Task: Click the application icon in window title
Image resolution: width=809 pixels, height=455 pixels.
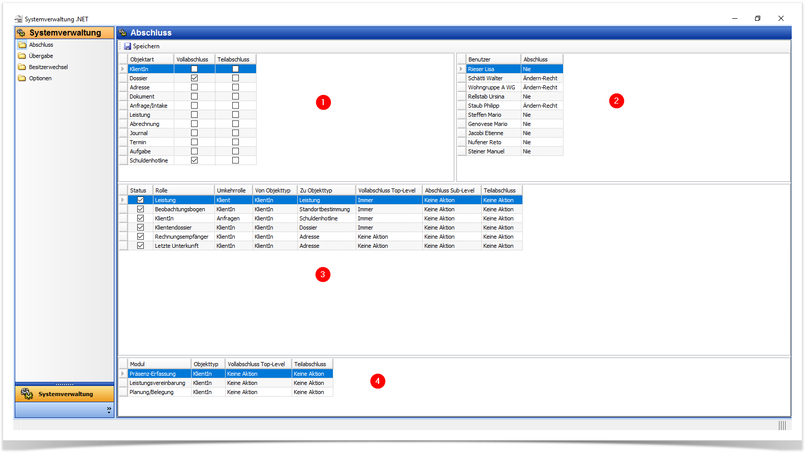Action: point(18,19)
